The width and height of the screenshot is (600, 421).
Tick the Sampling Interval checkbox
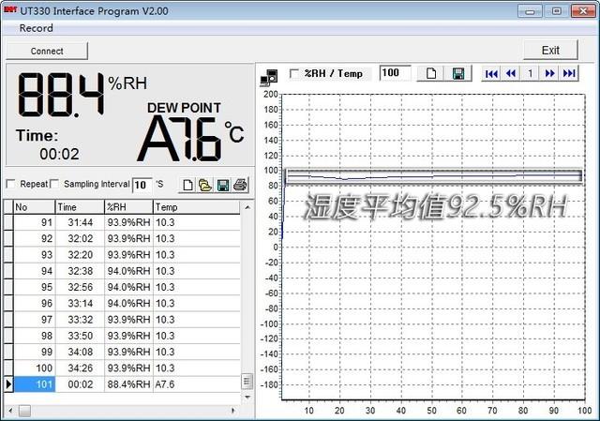[55, 184]
